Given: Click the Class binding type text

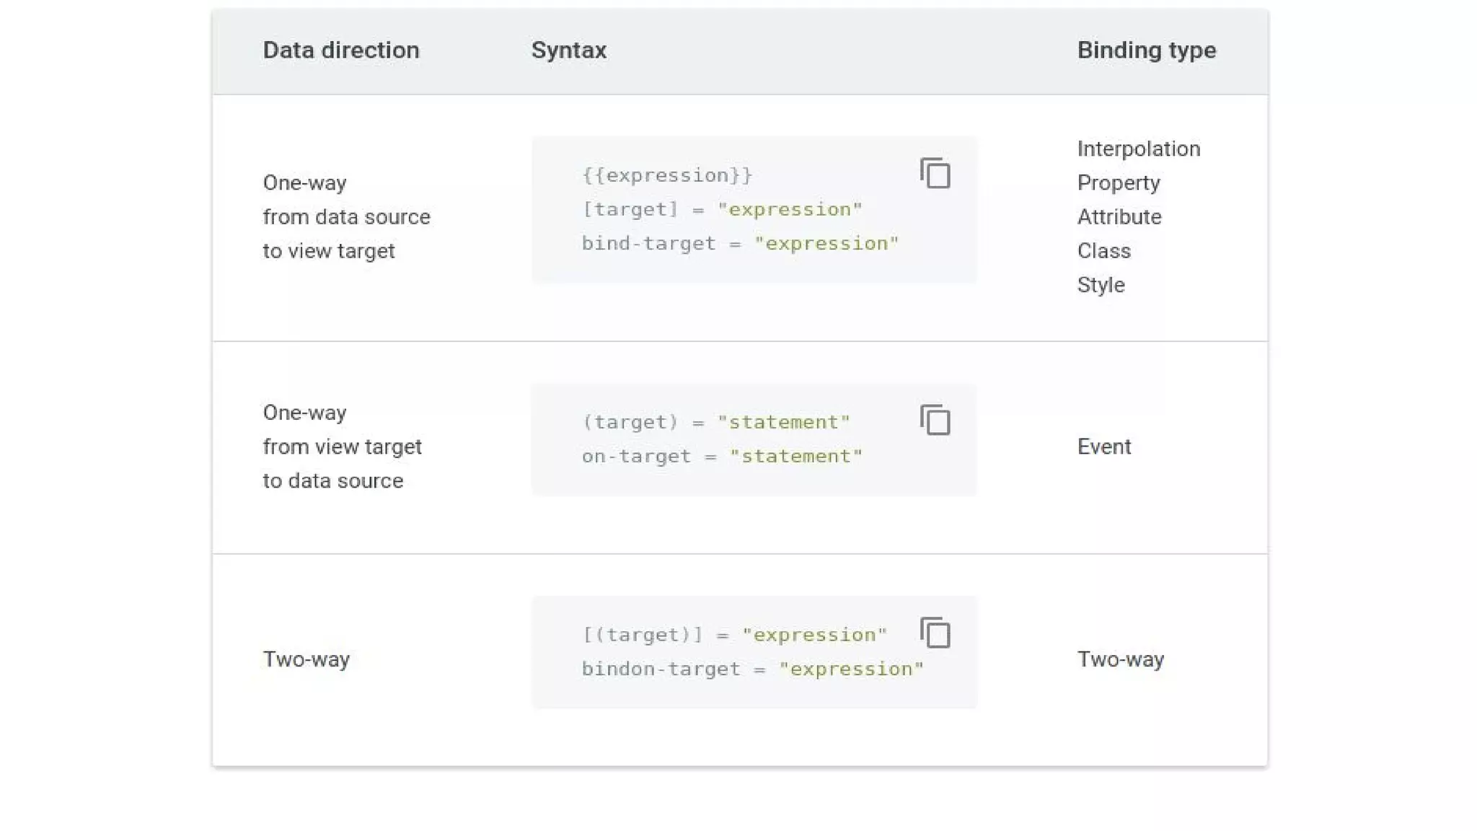Looking at the screenshot, I should [1103, 250].
